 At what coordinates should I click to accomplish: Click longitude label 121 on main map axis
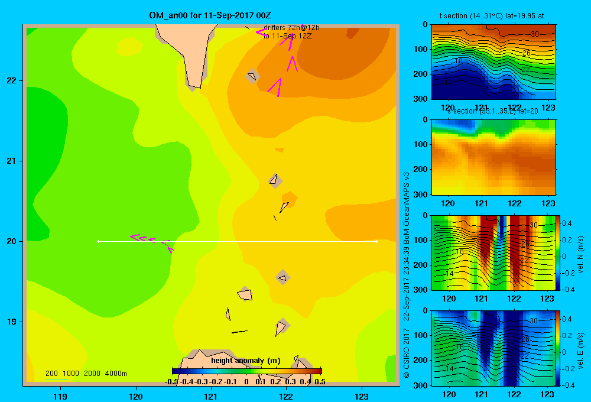211,396
